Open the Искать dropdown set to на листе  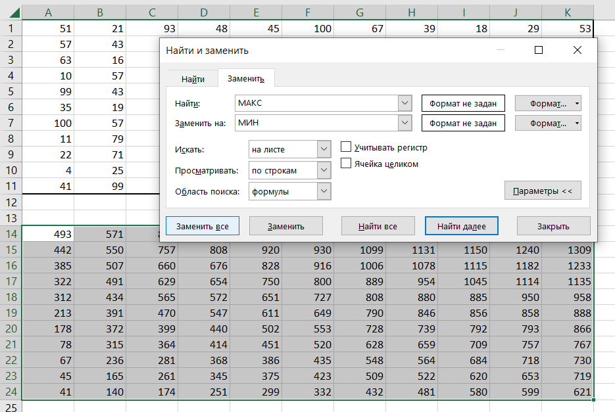(289, 150)
